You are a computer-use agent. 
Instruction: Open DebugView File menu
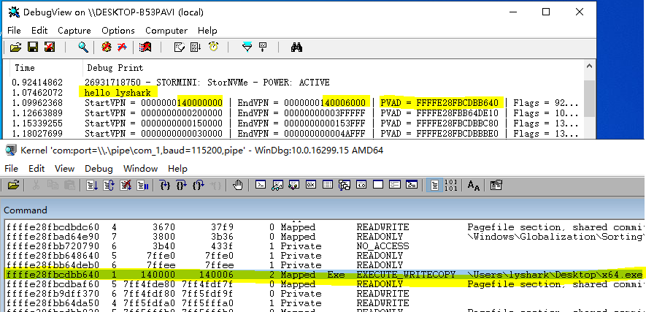coord(14,31)
